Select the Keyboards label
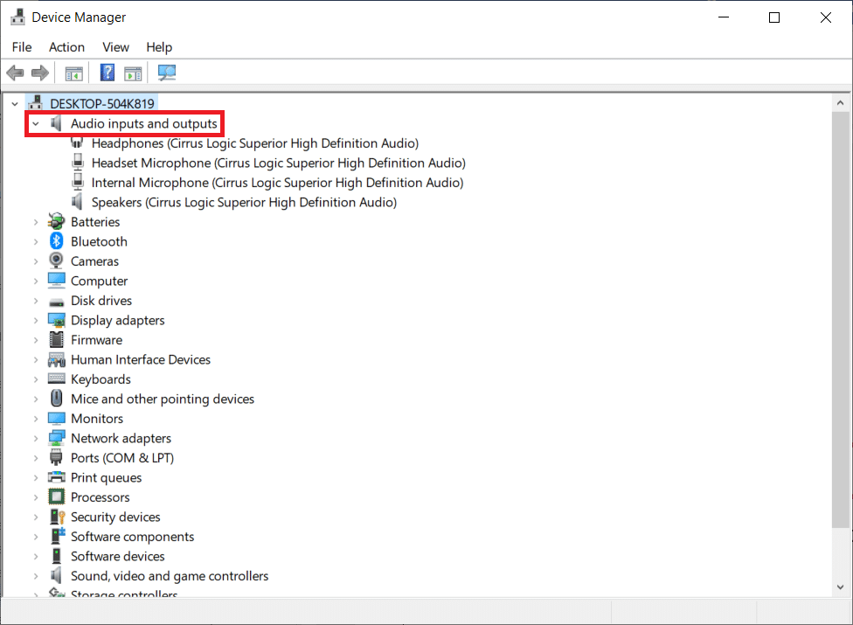Viewport: 853px width, 625px height. click(101, 379)
